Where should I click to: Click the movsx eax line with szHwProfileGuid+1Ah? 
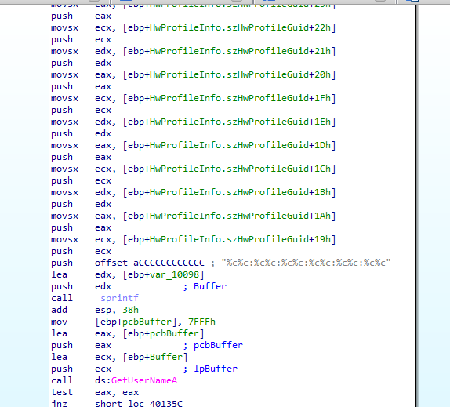tap(194, 216)
